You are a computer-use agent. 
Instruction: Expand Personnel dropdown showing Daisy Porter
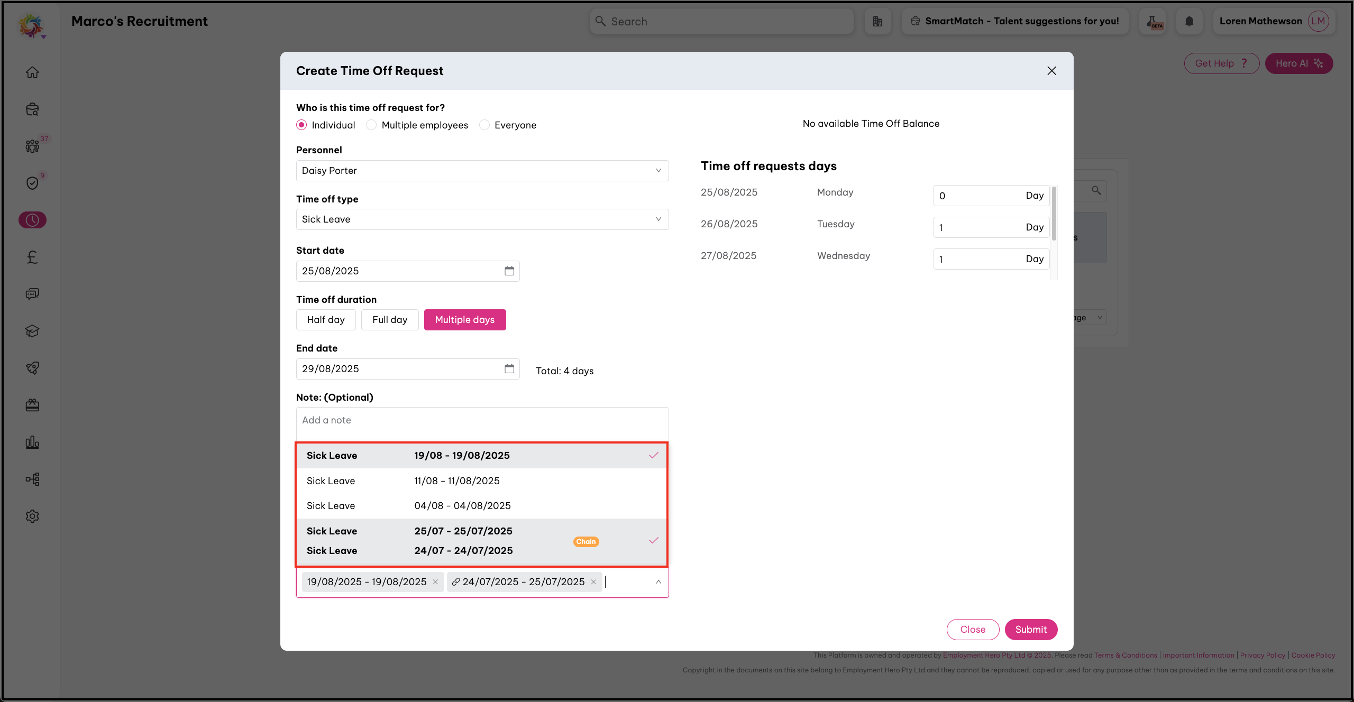(x=482, y=171)
